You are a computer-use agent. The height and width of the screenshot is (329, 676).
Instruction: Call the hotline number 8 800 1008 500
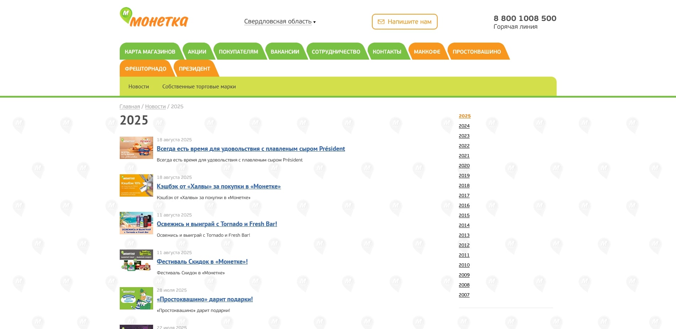525,18
